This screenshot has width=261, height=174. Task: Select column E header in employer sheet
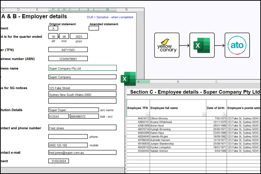pyautogui.click(x=37, y=10)
